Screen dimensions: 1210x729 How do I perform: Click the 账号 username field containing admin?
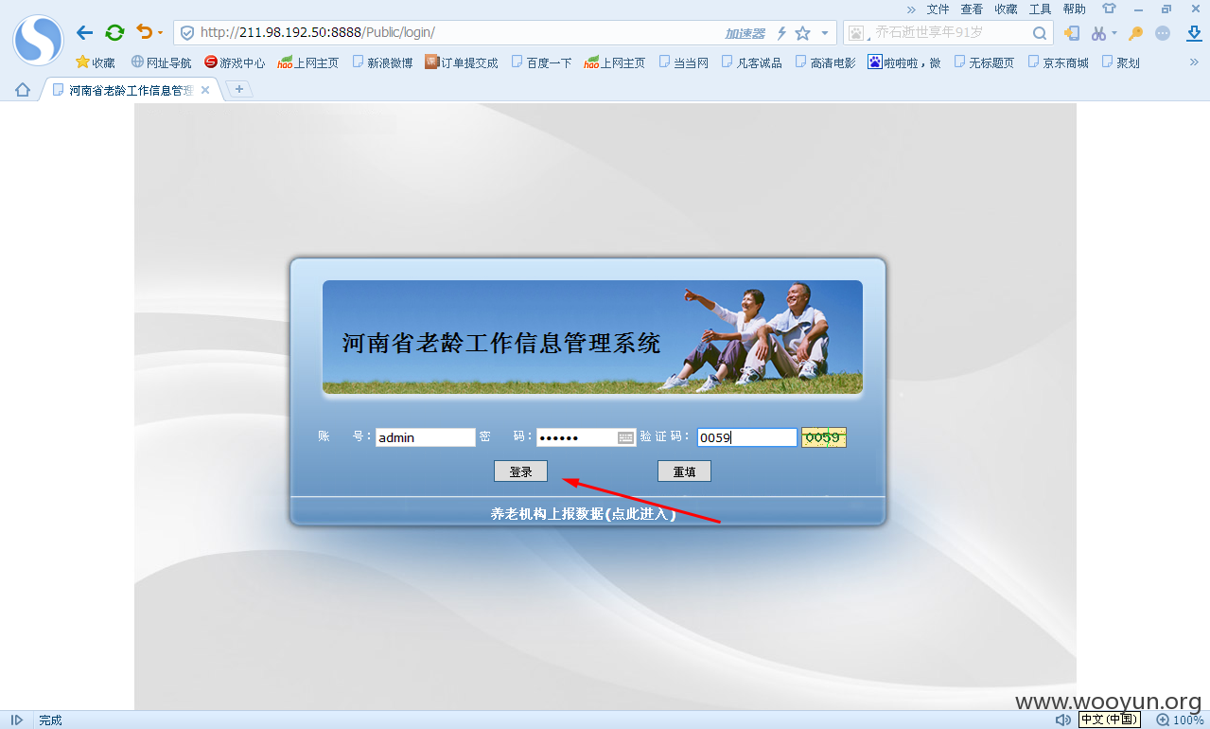coord(425,437)
